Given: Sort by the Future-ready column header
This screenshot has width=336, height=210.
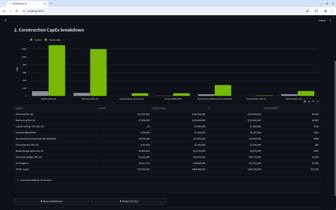Looking at the screenshot, I should tap(179, 108).
